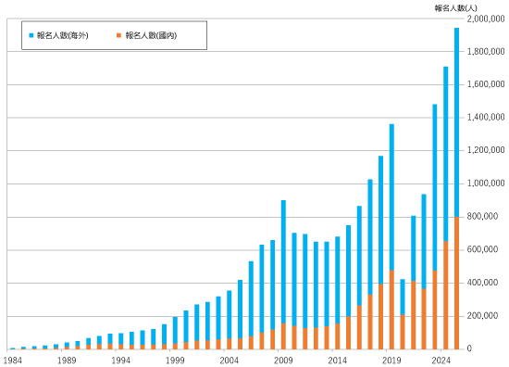Click the 2014 x-axis label
The image size is (509, 367).
coord(338,361)
